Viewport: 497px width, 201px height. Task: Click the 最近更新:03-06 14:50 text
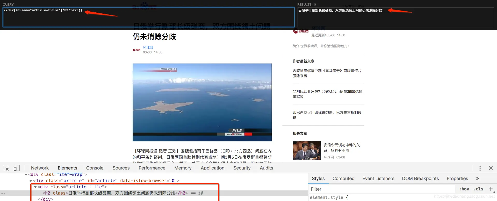pos(328,35)
